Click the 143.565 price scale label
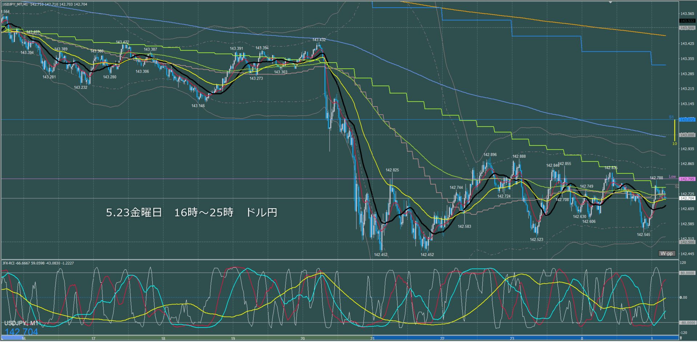The height and width of the screenshot is (342, 697). [687, 14]
